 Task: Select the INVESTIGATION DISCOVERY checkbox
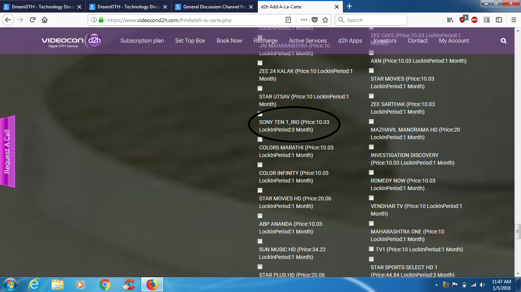371,147
